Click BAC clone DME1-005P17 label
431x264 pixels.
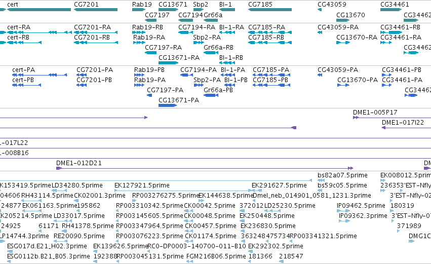pyautogui.click(x=375, y=112)
